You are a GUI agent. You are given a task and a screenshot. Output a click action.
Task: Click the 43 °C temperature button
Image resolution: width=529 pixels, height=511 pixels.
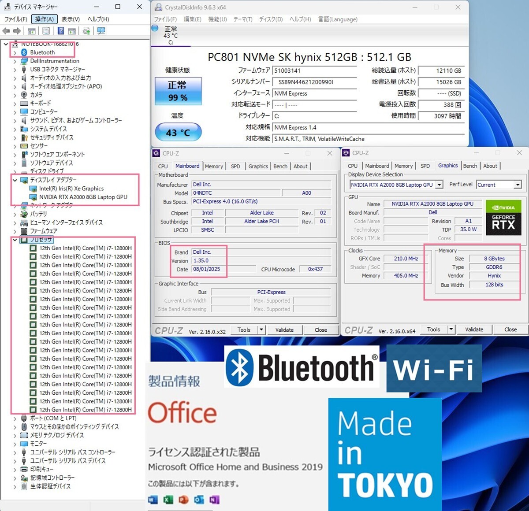coord(178,133)
